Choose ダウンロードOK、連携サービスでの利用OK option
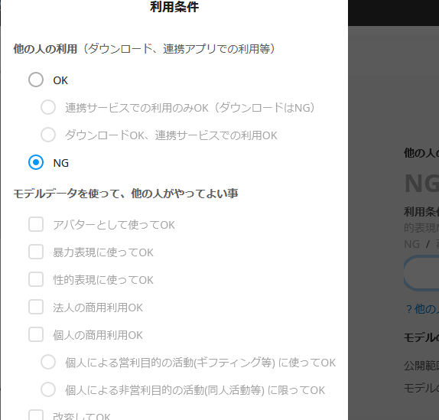The height and width of the screenshot is (420, 439). 48,135
